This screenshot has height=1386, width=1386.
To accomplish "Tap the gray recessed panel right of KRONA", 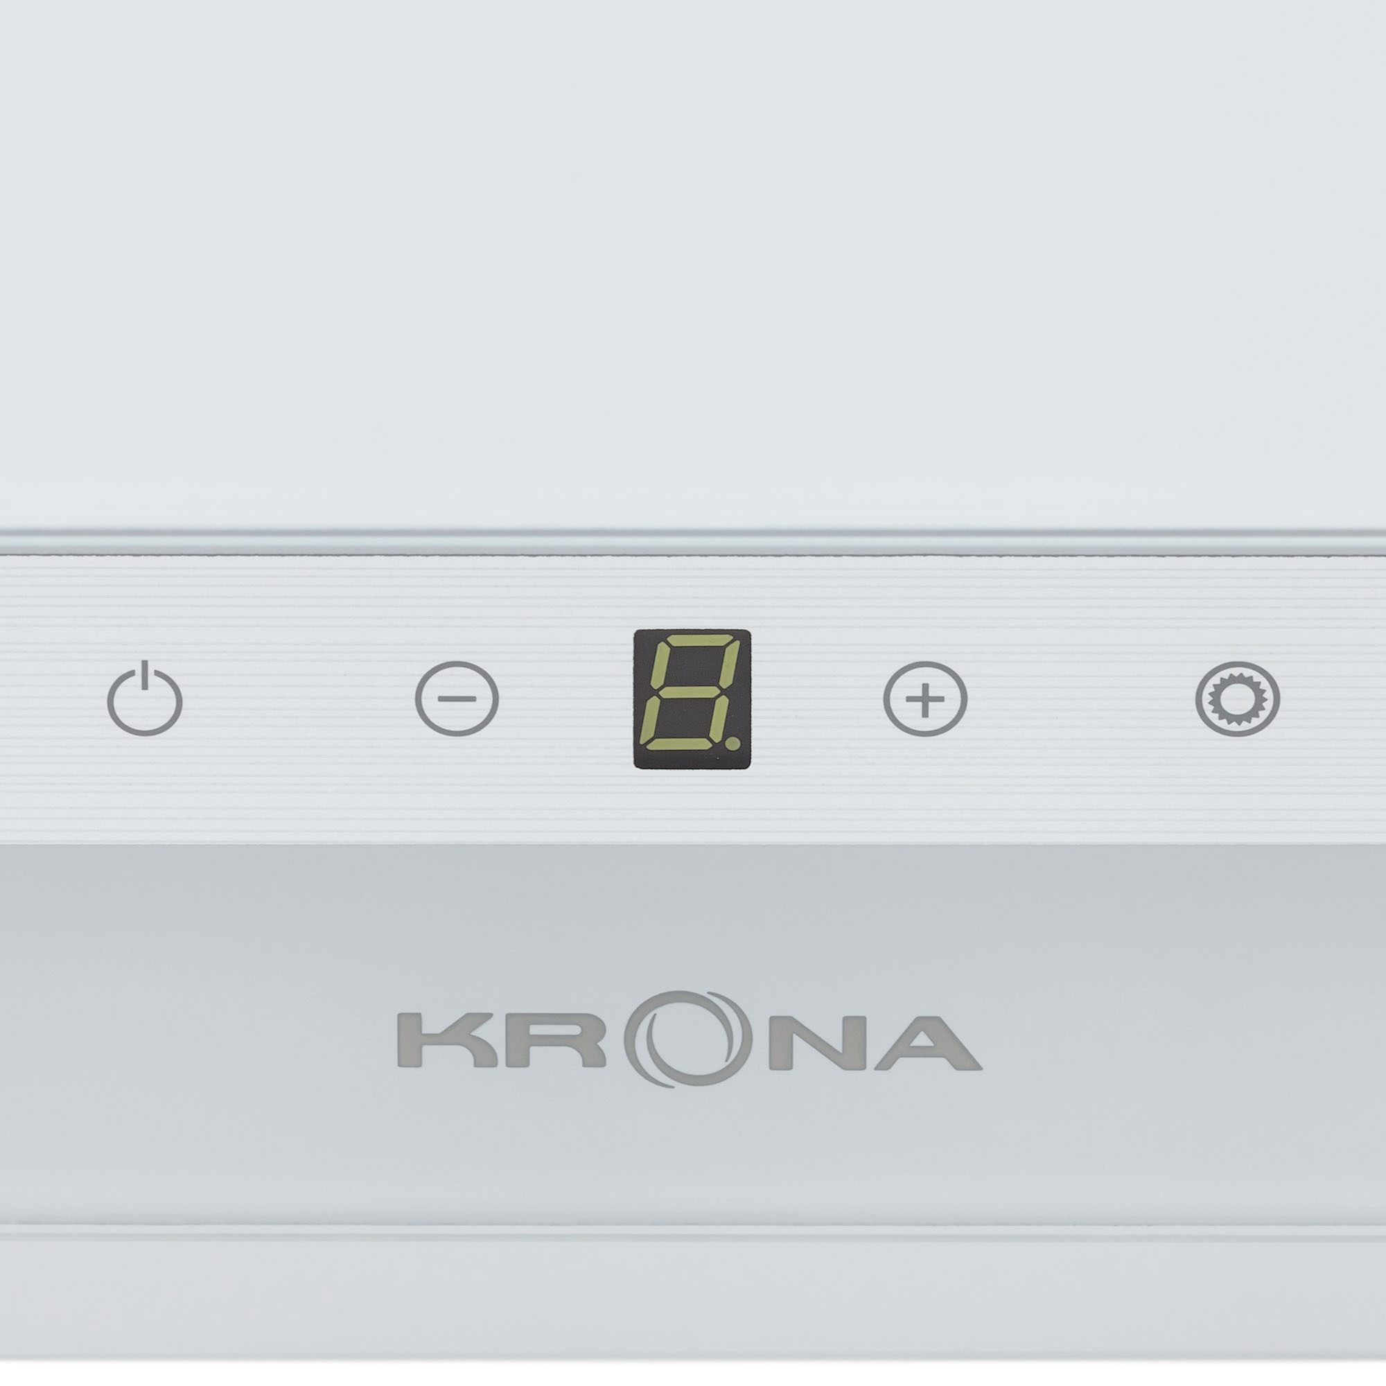I will tap(1184, 1040).
